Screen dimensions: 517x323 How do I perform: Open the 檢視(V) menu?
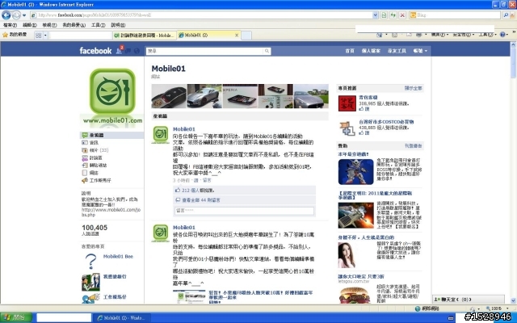[x=49, y=25]
